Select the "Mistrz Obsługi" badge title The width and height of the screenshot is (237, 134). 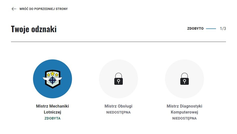(118, 106)
